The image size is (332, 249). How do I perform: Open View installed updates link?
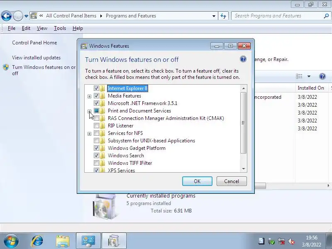coord(36,58)
